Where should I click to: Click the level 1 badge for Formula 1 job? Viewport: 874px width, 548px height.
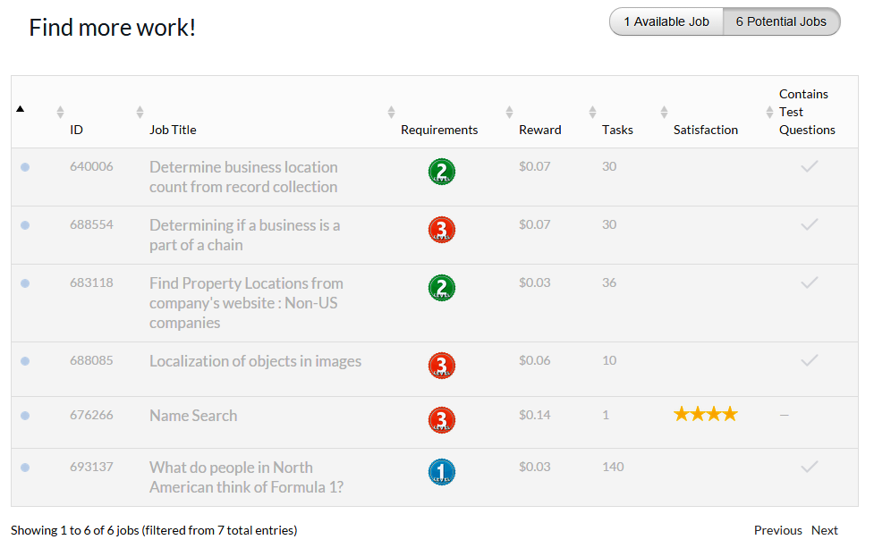[x=441, y=472]
